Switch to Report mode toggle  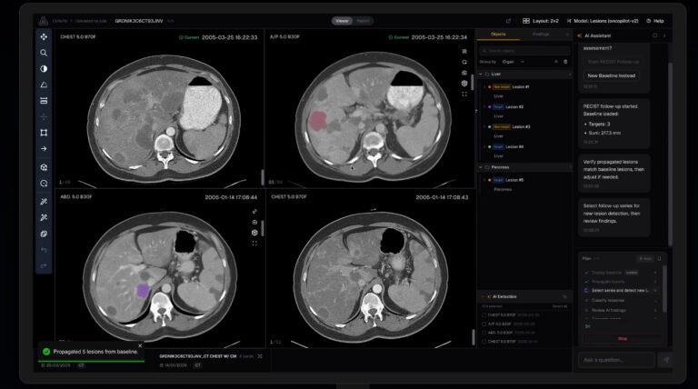[363, 21]
